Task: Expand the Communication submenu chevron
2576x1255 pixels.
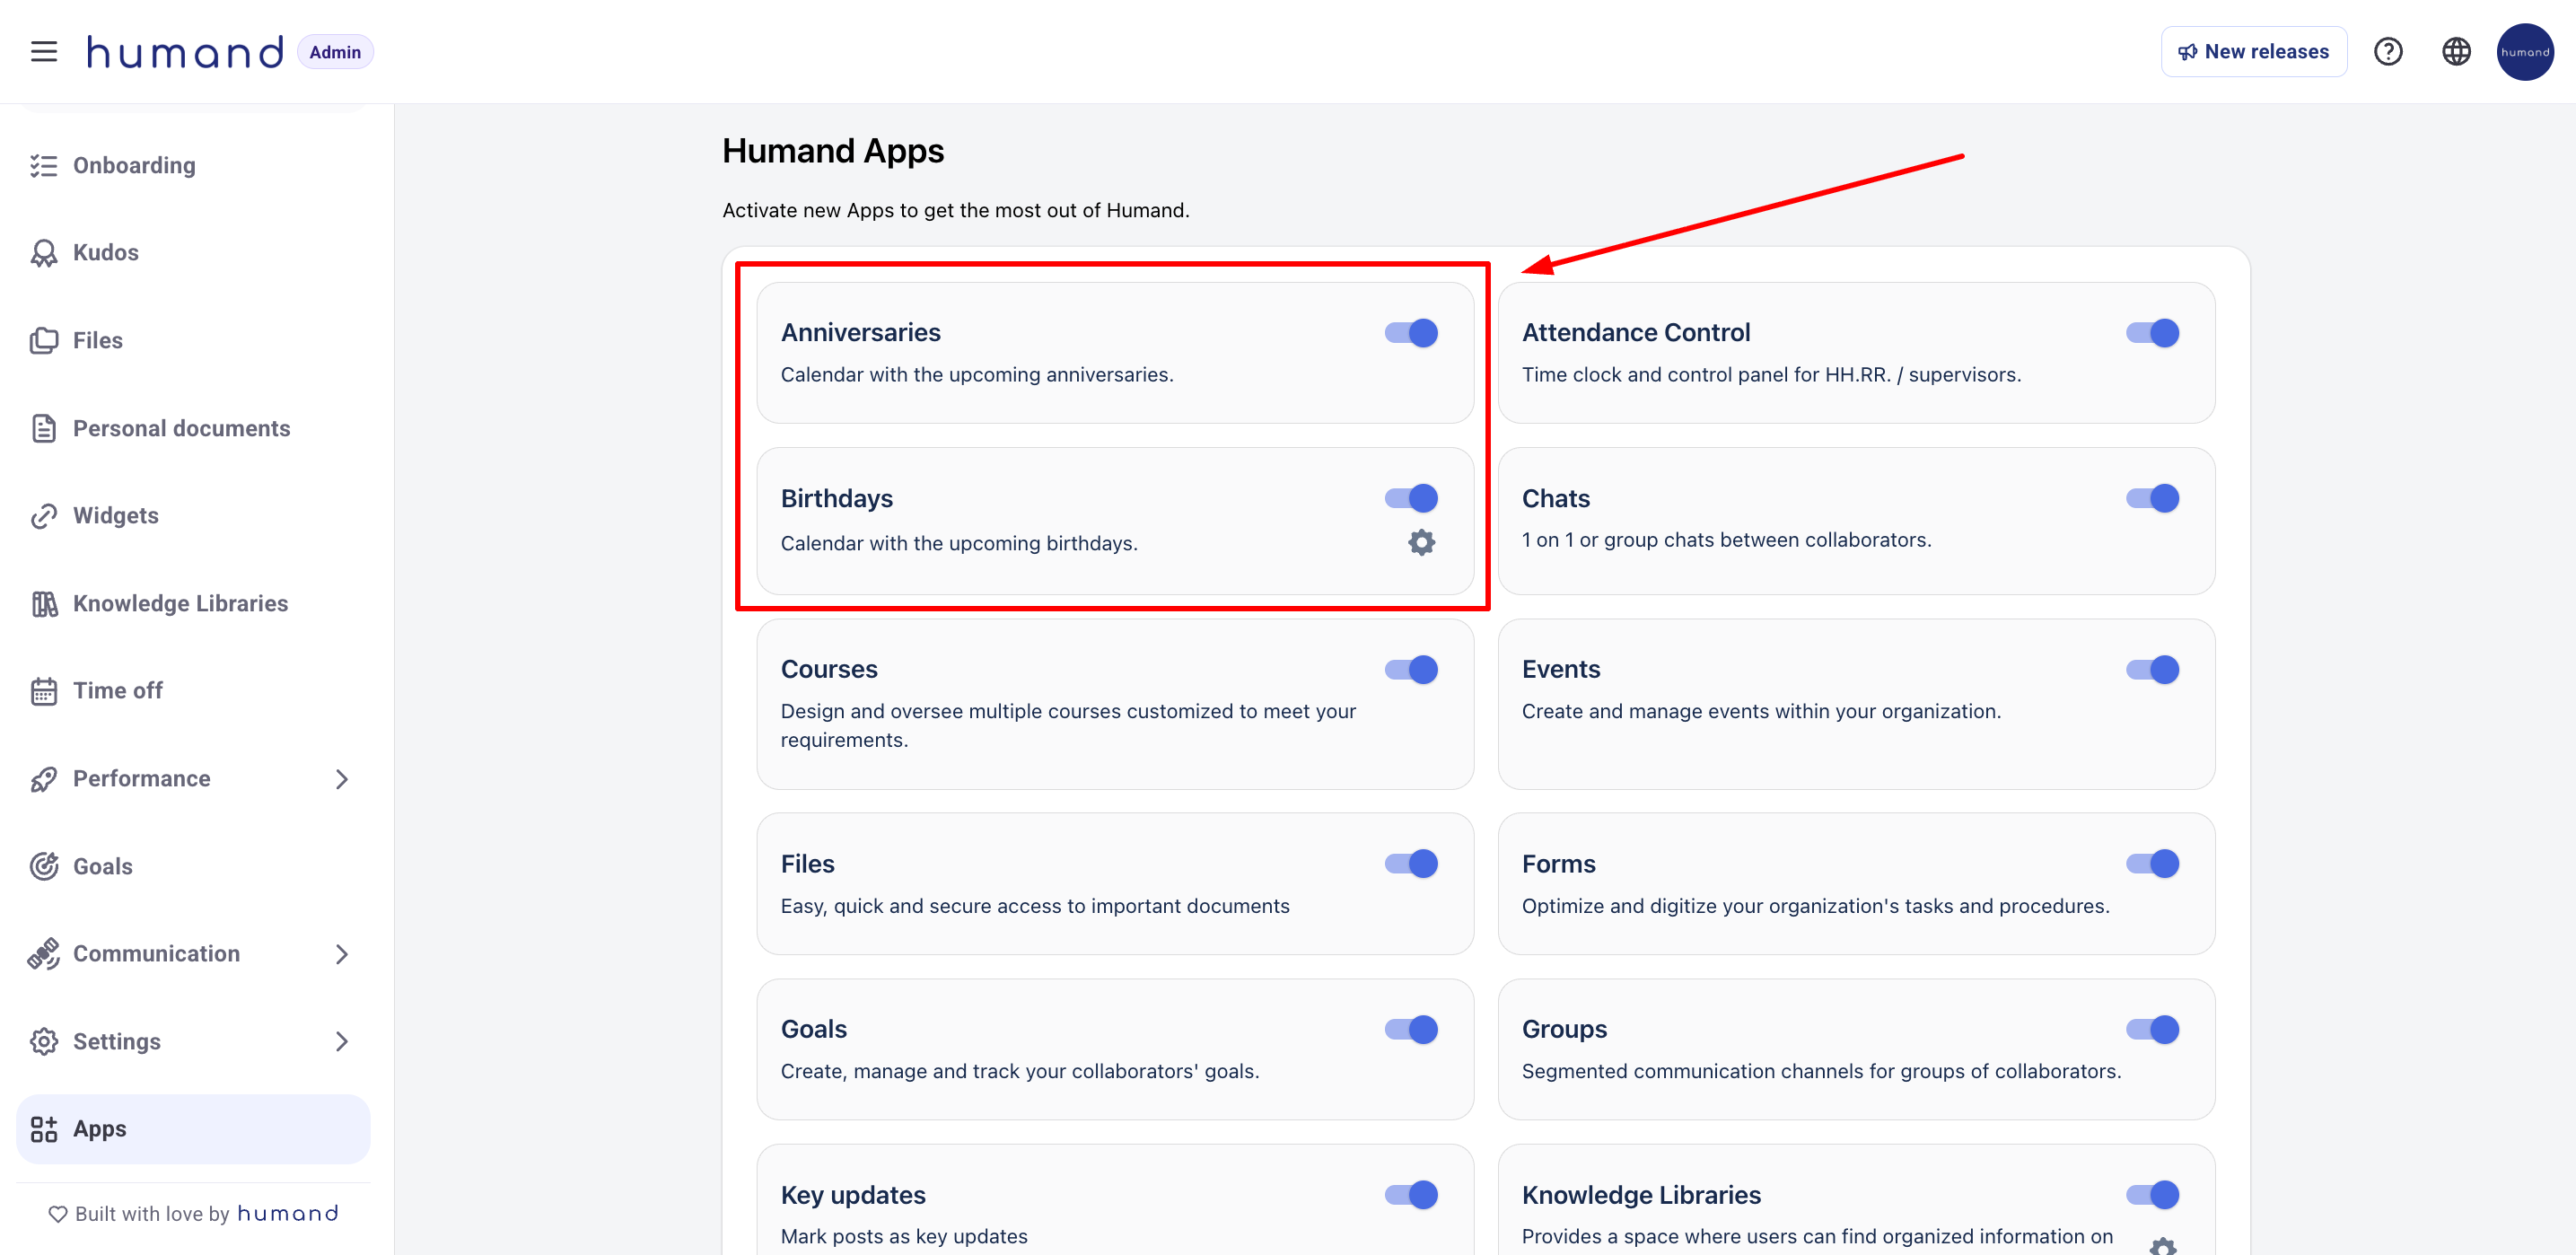Action: pos(342,954)
